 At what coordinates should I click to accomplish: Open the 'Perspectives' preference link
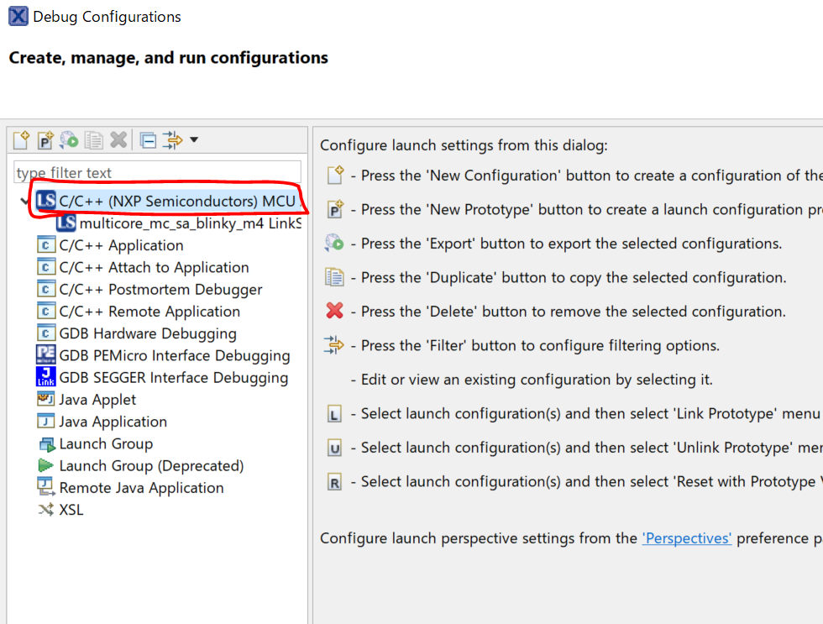click(x=687, y=538)
